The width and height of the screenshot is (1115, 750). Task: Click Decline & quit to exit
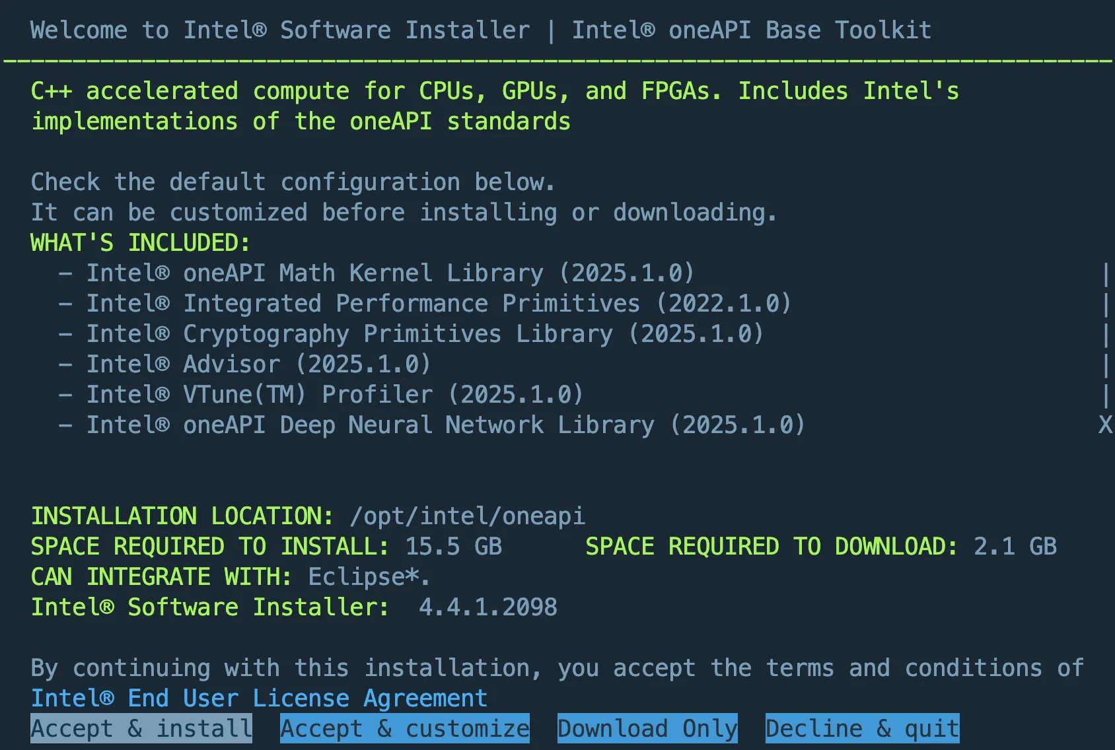861,728
